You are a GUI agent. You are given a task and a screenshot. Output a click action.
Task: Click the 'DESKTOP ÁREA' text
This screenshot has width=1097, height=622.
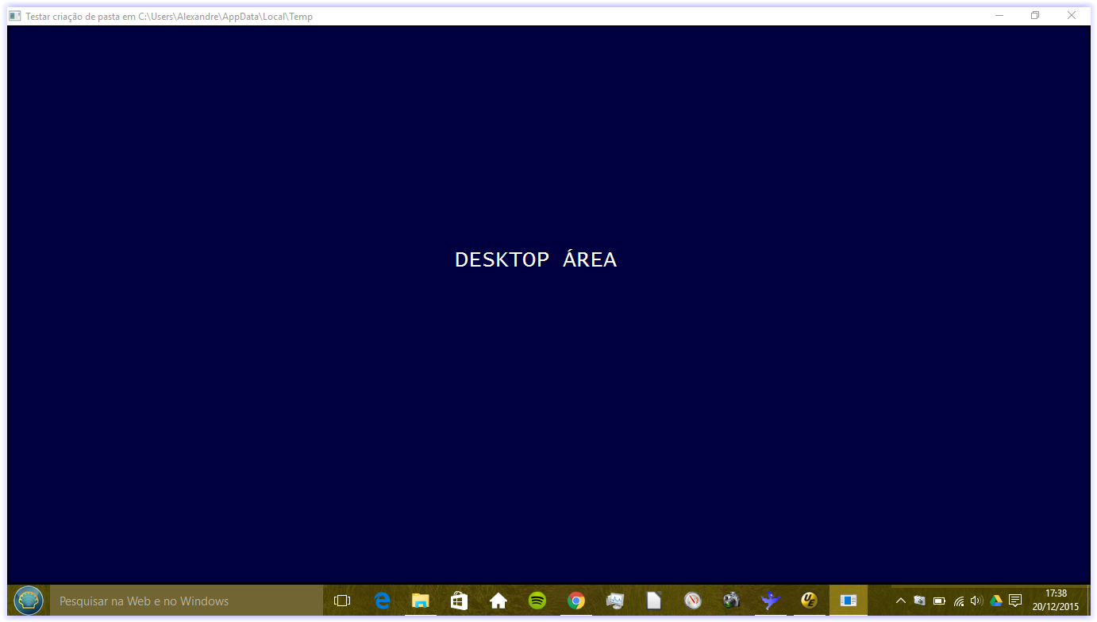(536, 259)
